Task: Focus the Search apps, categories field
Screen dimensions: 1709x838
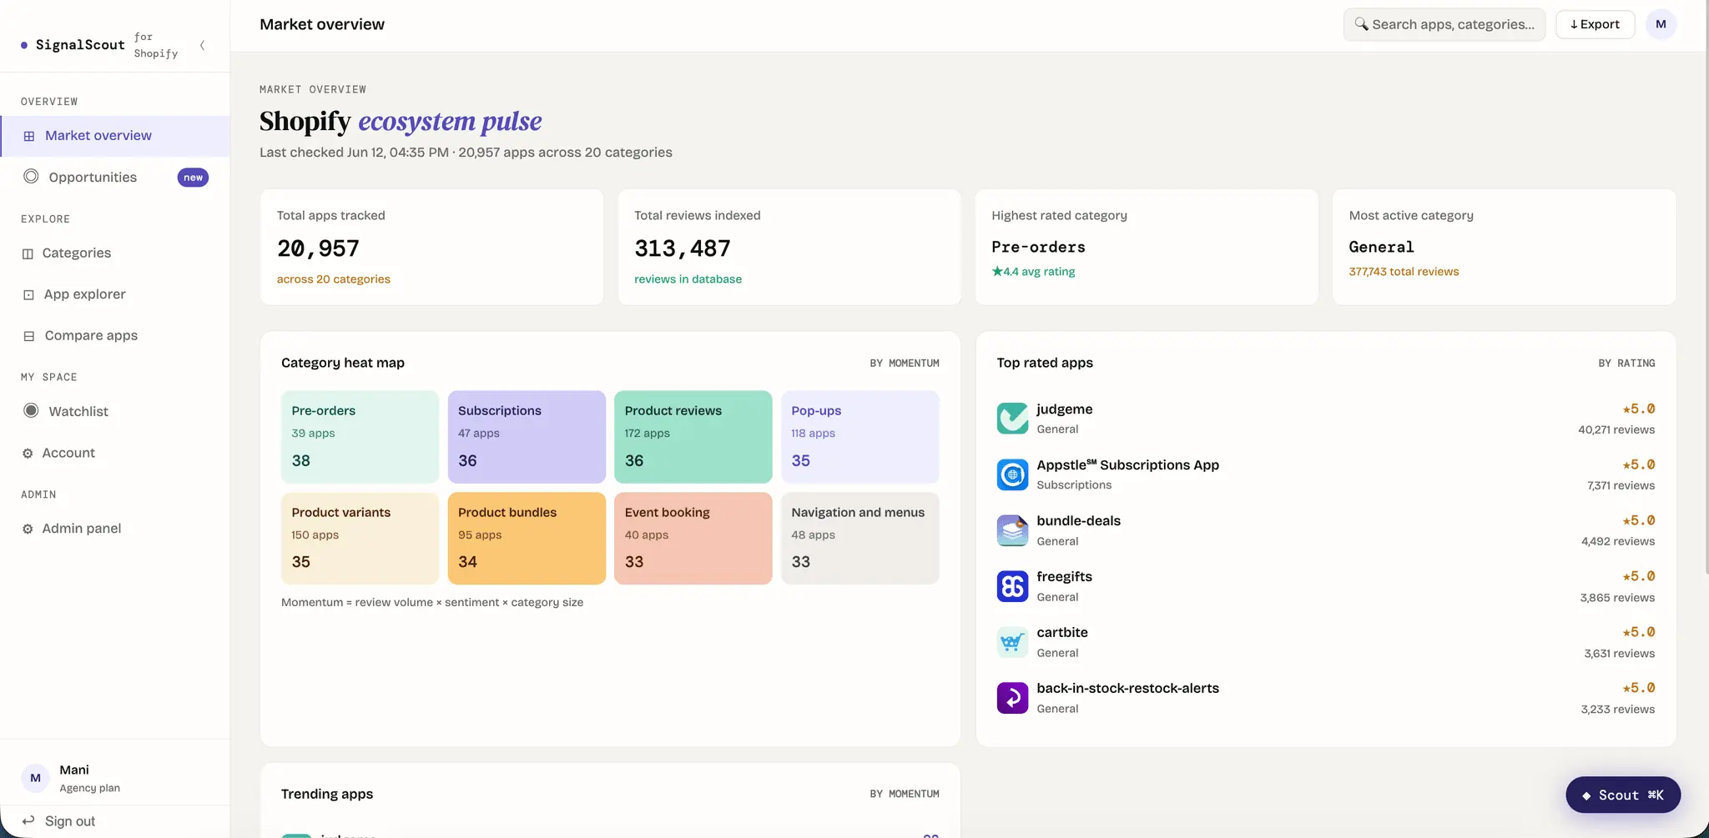Action: (x=1444, y=24)
